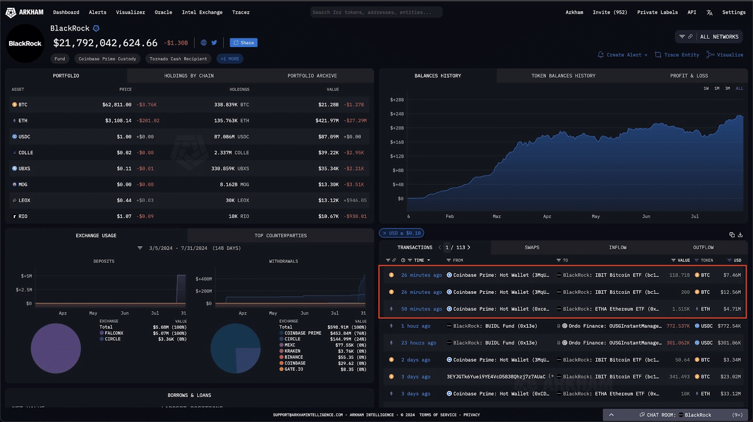Click the FALCONX purple legend swatch

102,333
